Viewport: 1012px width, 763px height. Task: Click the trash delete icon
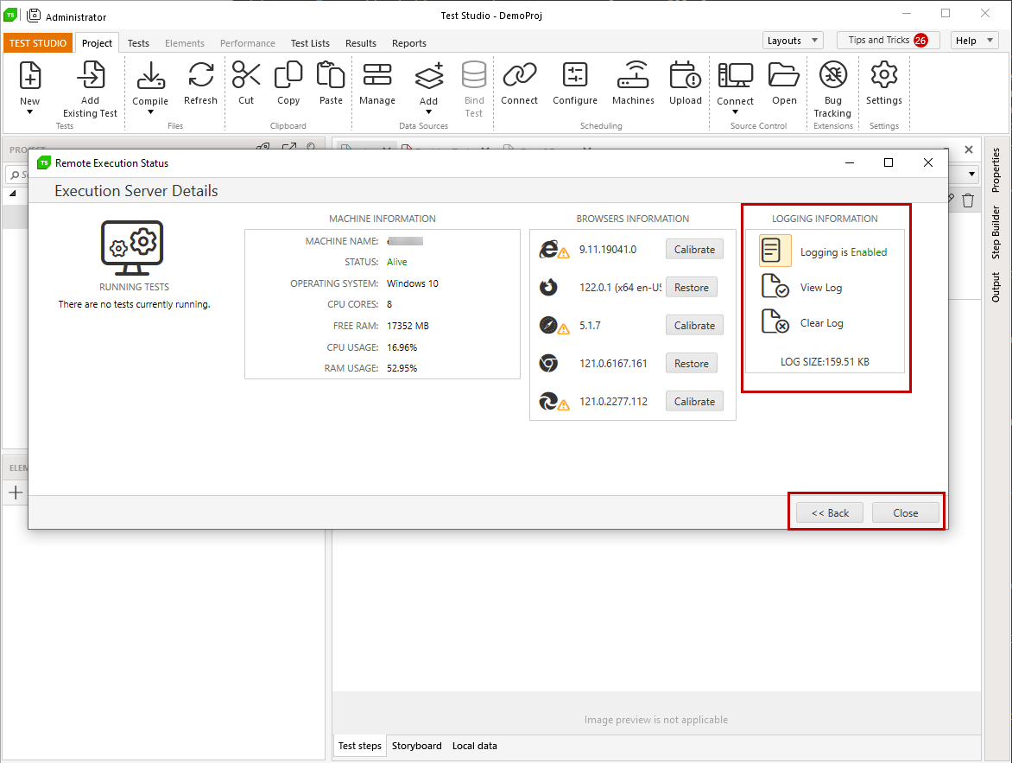[x=967, y=201]
